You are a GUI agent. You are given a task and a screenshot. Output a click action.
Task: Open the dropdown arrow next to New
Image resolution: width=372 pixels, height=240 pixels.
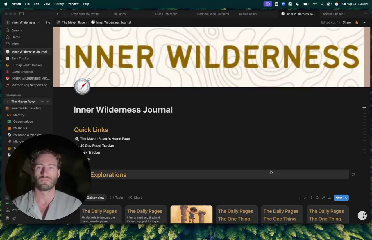[x=346, y=198]
